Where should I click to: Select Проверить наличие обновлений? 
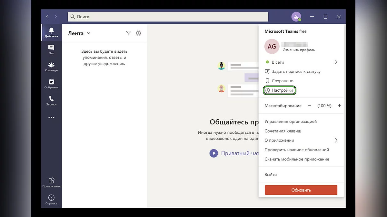pyautogui.click(x=297, y=150)
